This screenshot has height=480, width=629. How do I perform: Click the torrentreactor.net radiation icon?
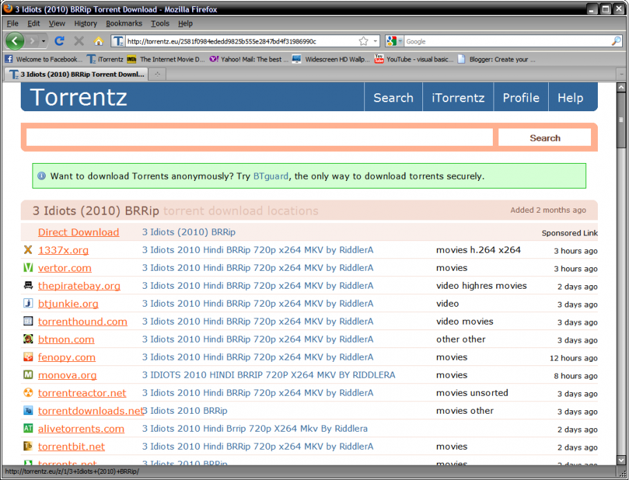[x=28, y=392]
